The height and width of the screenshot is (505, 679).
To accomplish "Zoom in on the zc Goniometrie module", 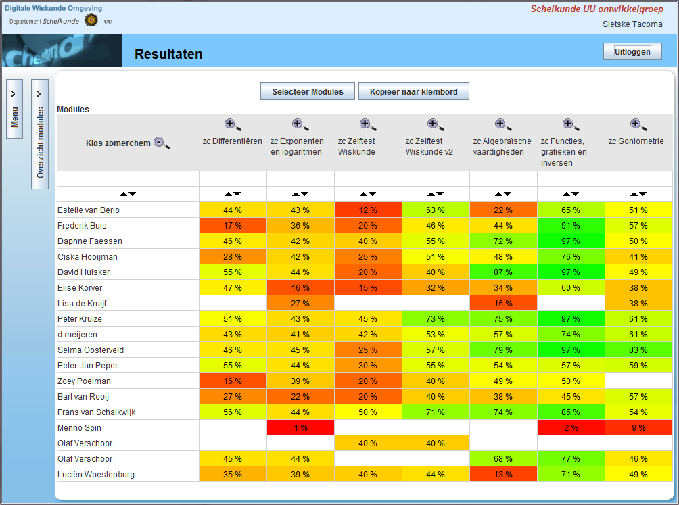I will (x=638, y=124).
